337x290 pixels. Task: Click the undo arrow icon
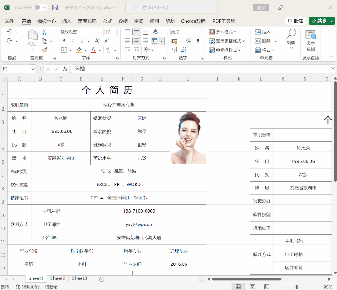10,32
